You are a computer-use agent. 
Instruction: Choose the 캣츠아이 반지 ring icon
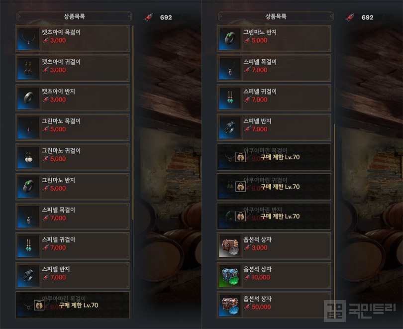(28, 98)
